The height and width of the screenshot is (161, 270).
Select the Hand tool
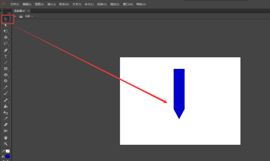(x=5, y=138)
